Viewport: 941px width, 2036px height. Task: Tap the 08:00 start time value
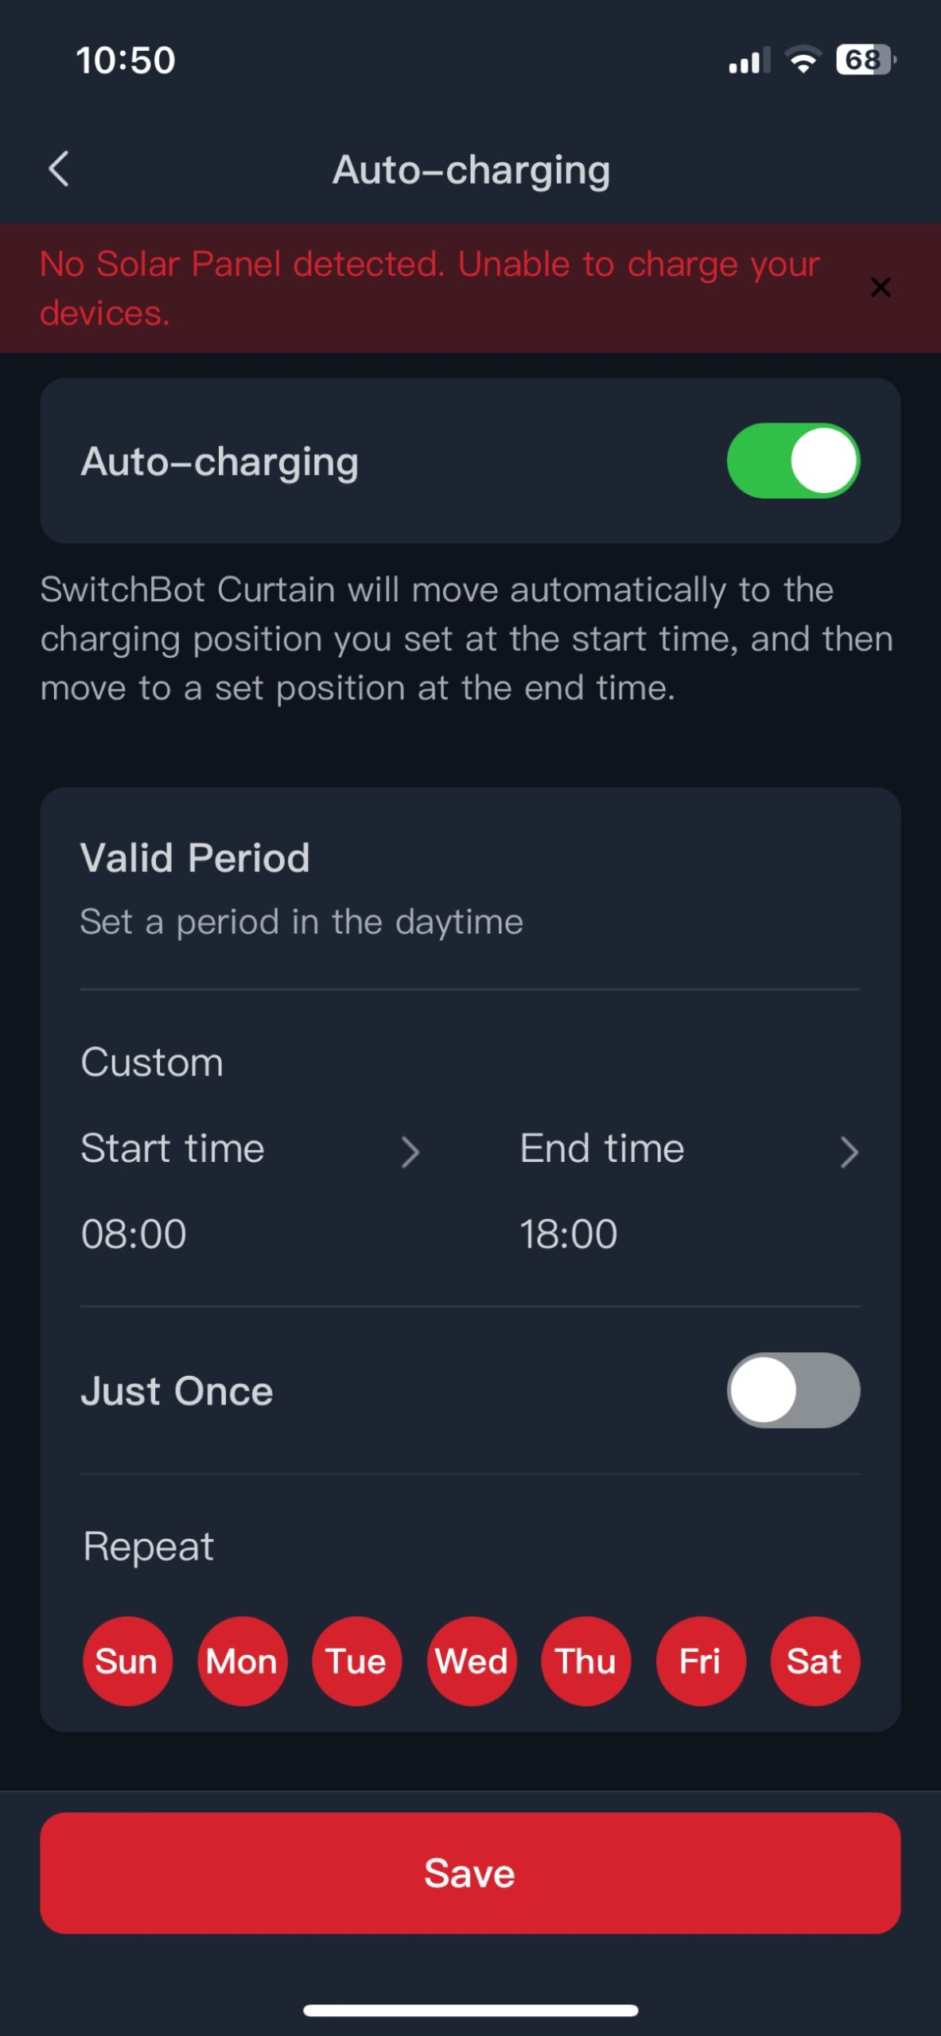[134, 1234]
